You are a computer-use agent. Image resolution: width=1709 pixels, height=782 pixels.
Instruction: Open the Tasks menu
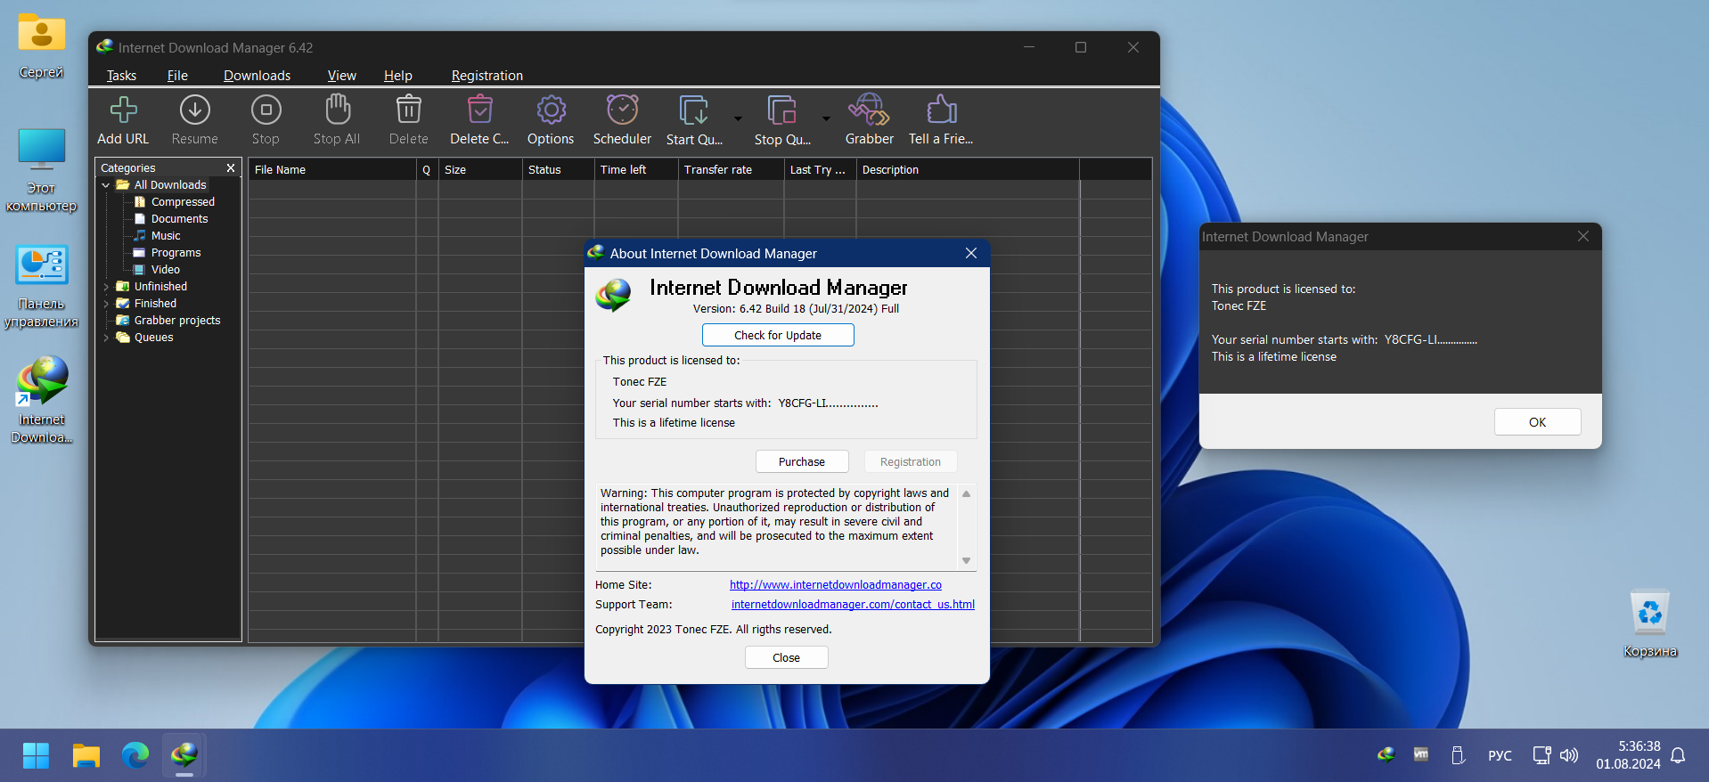121,76
